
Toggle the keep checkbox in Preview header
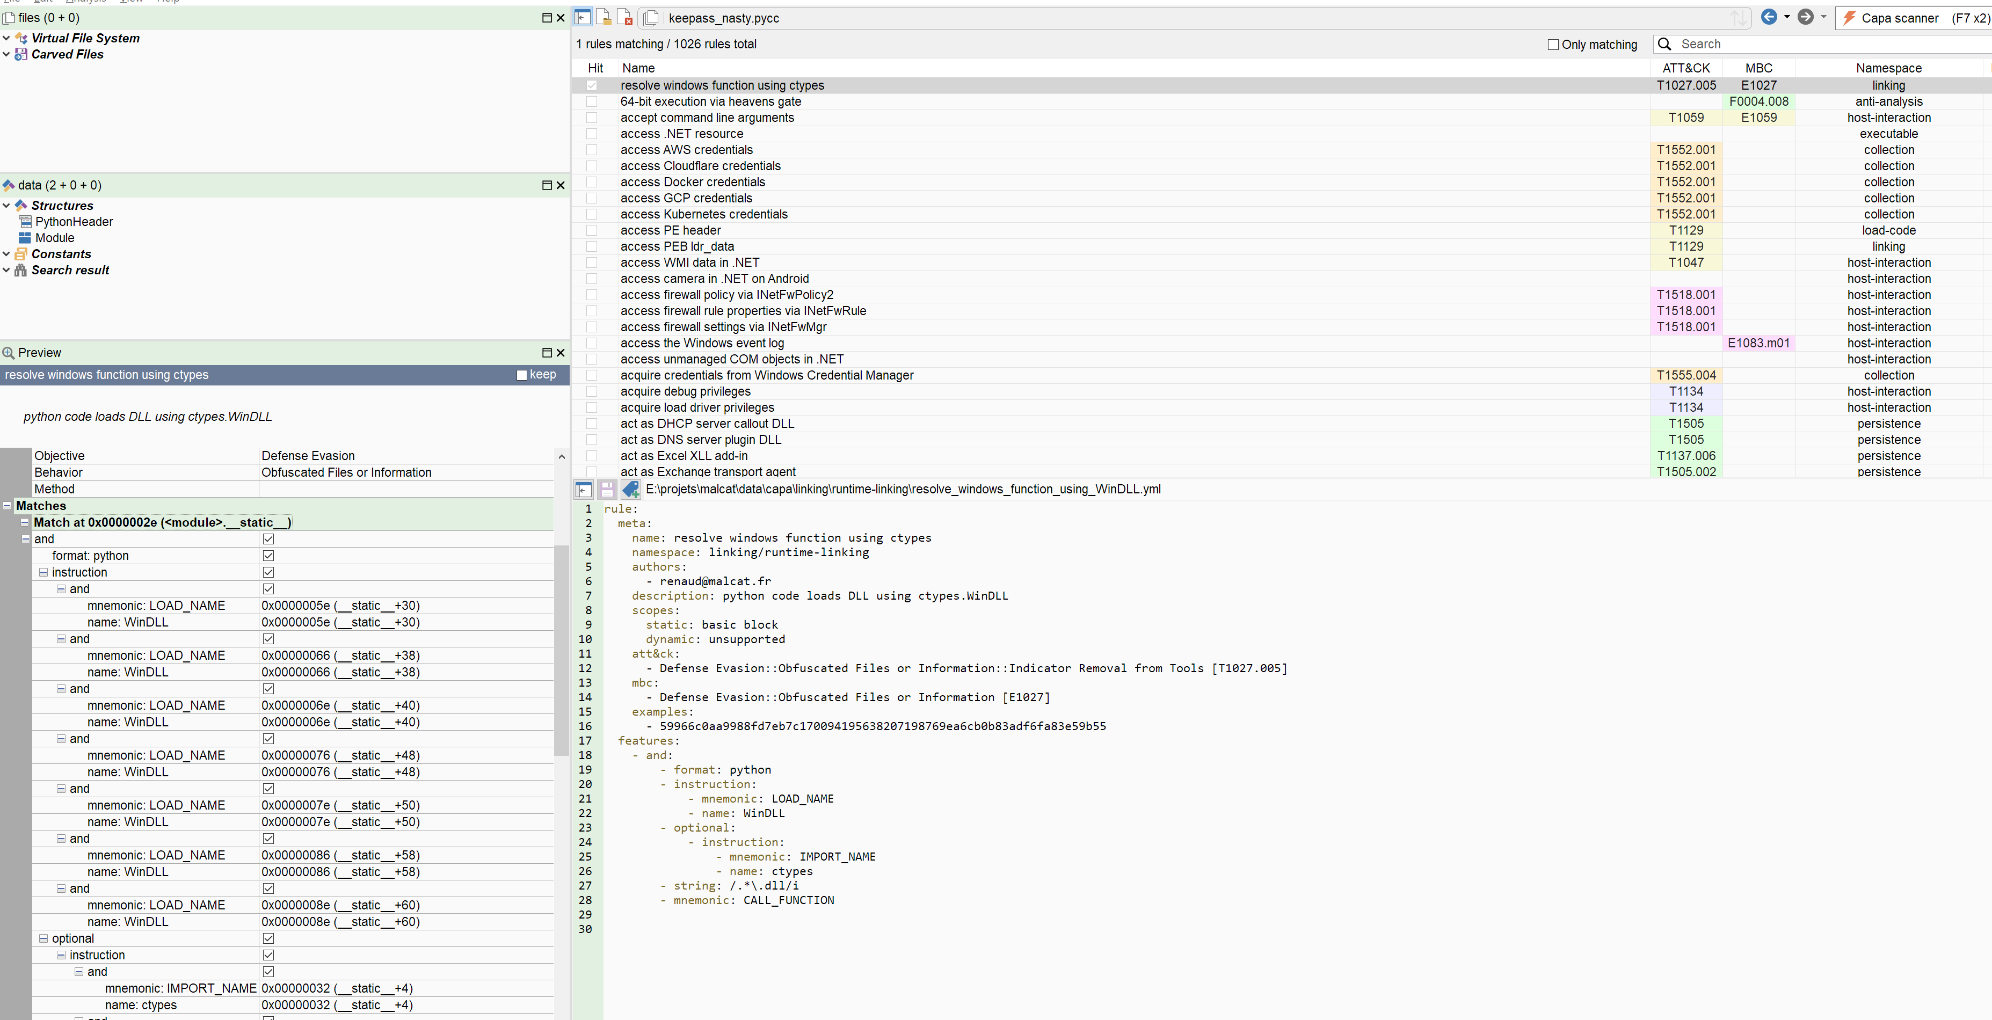point(522,375)
